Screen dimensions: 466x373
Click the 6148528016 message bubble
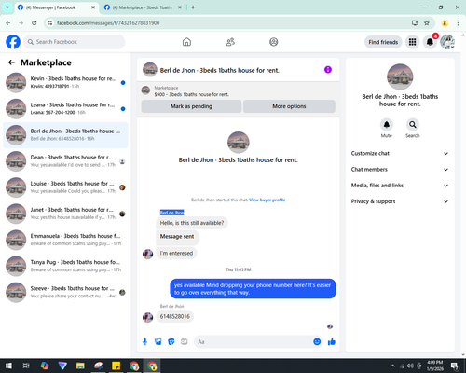coord(175,316)
